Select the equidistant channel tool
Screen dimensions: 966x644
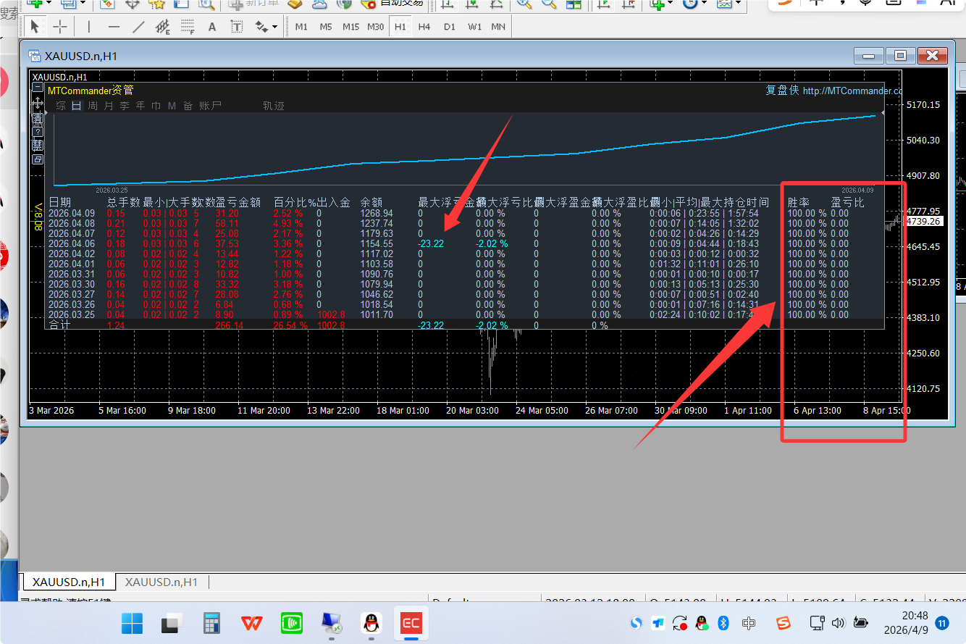[163, 27]
